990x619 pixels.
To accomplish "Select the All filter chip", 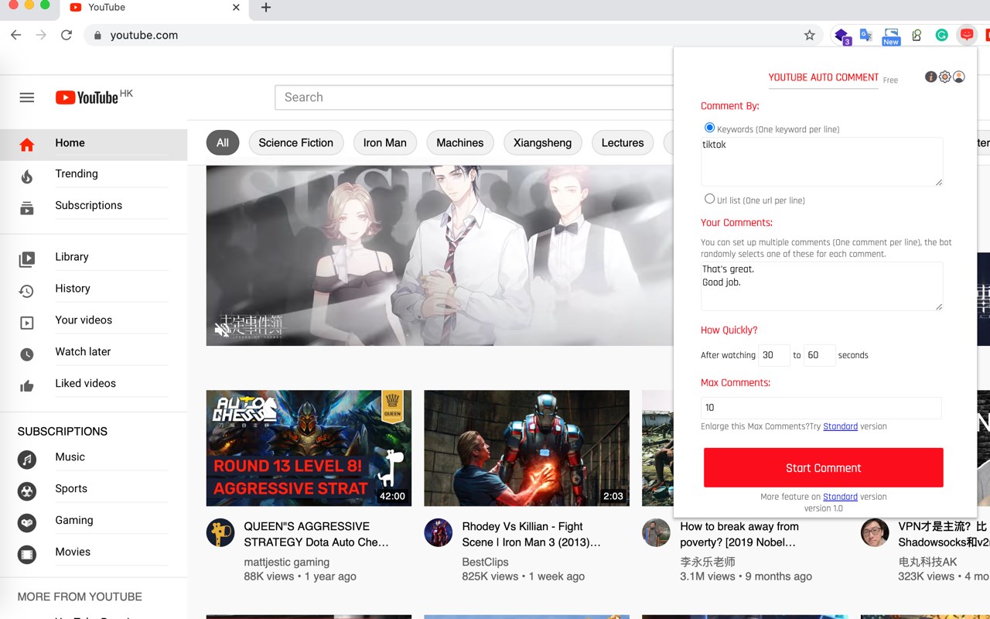I will (223, 142).
